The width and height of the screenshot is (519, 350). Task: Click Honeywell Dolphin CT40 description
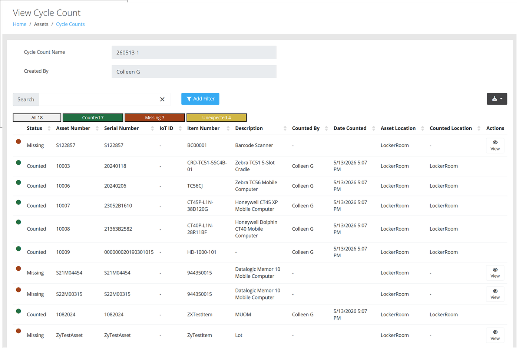click(256, 229)
